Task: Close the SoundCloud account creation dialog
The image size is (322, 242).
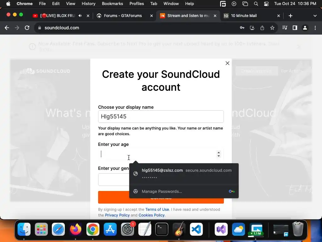Action: pyautogui.click(x=227, y=63)
